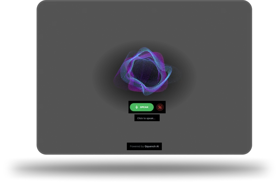279x183 pixels.
Task: Click the 'Click to speak...' status text
Action: [146, 118]
